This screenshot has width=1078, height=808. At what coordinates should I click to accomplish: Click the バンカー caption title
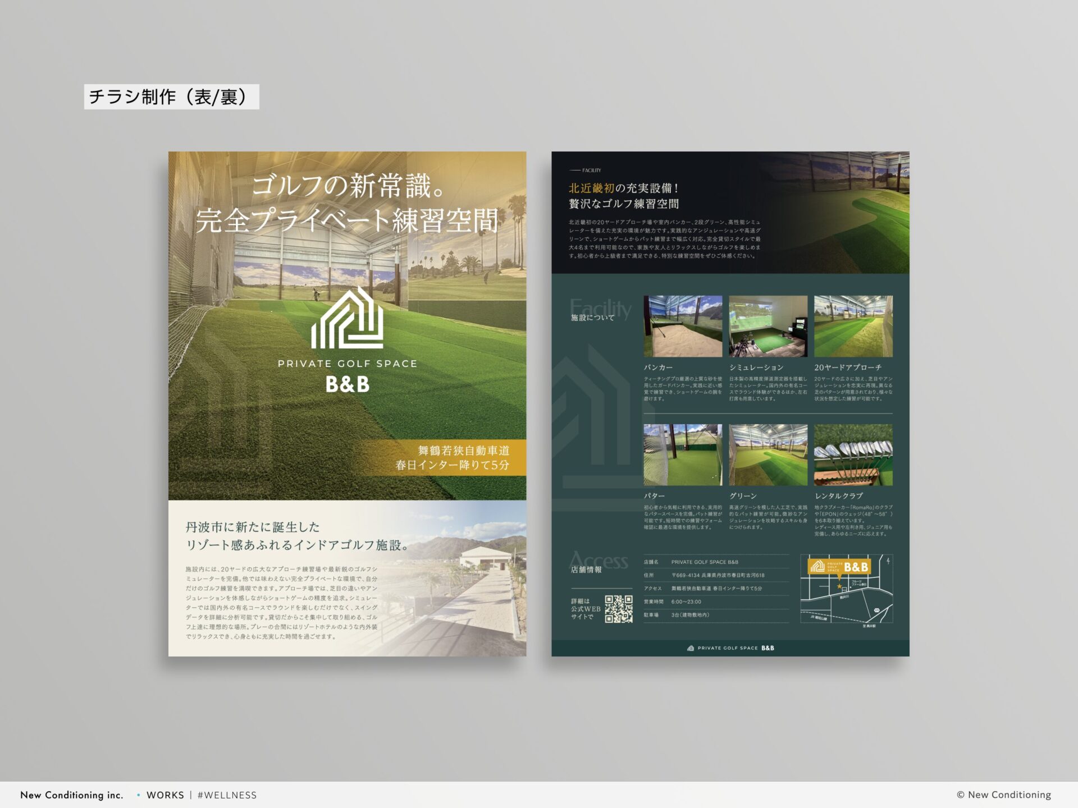[658, 368]
